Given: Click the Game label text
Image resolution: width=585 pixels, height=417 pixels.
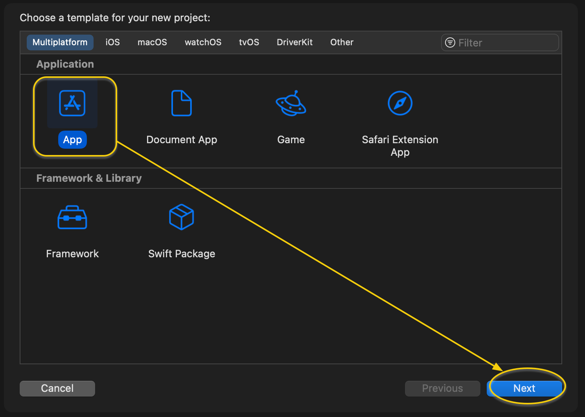Looking at the screenshot, I should pos(291,140).
